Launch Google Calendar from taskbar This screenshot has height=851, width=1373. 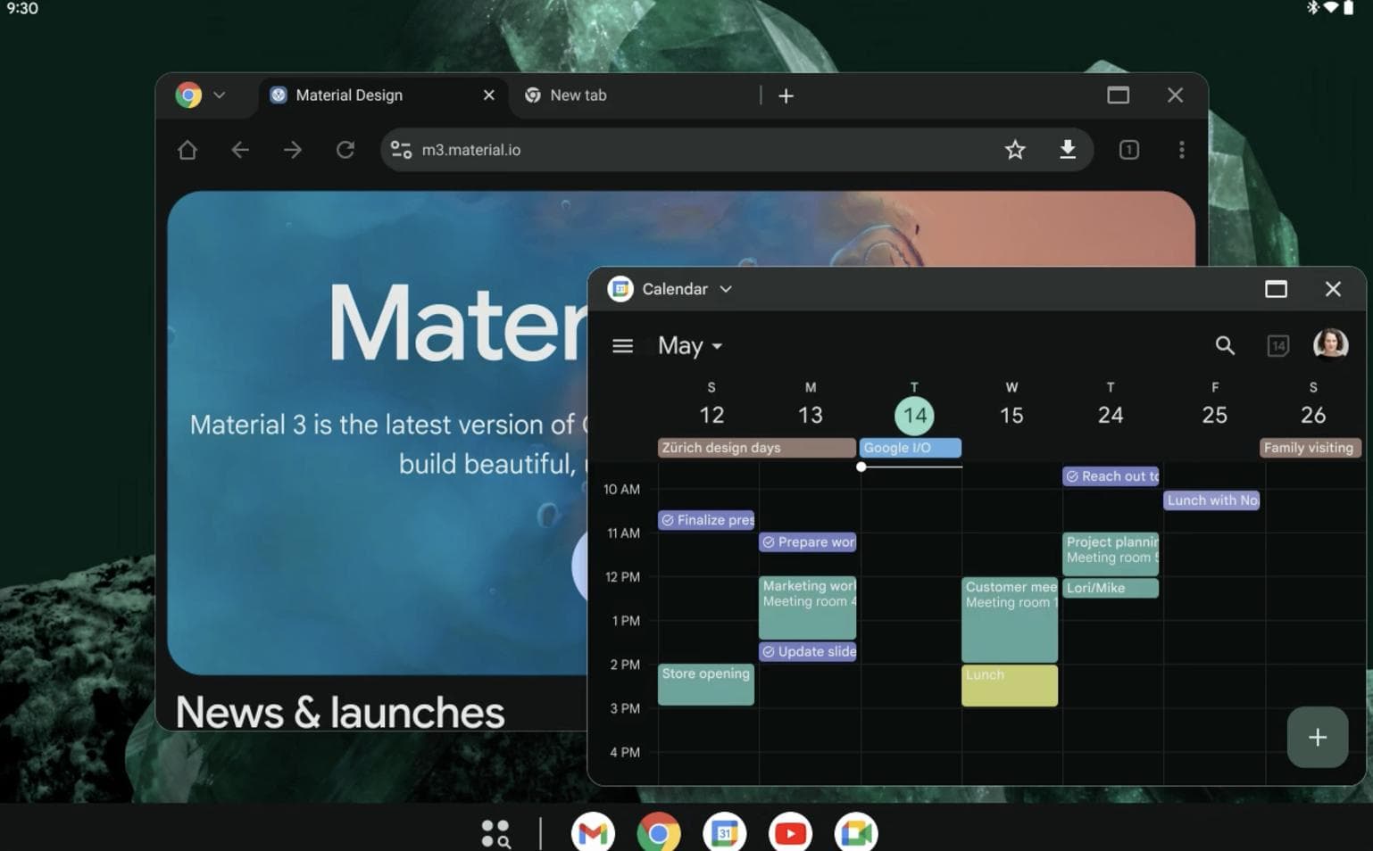click(724, 833)
